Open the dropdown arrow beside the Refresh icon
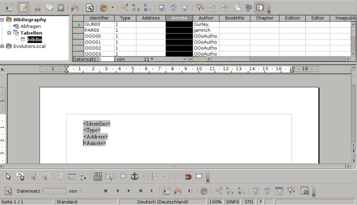 pos(112,7)
